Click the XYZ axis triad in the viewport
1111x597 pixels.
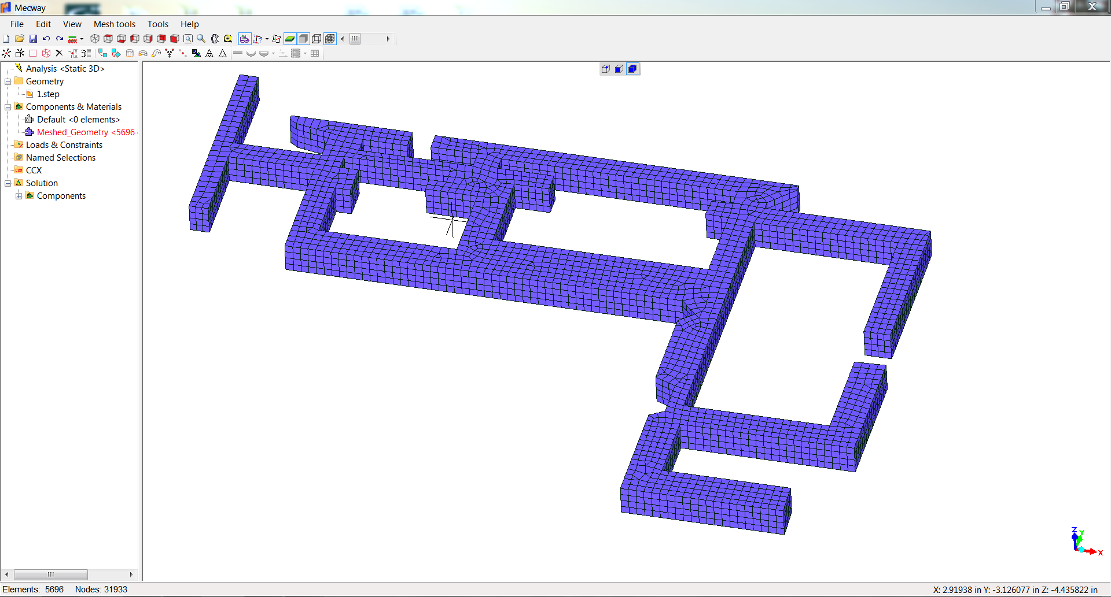click(1086, 542)
